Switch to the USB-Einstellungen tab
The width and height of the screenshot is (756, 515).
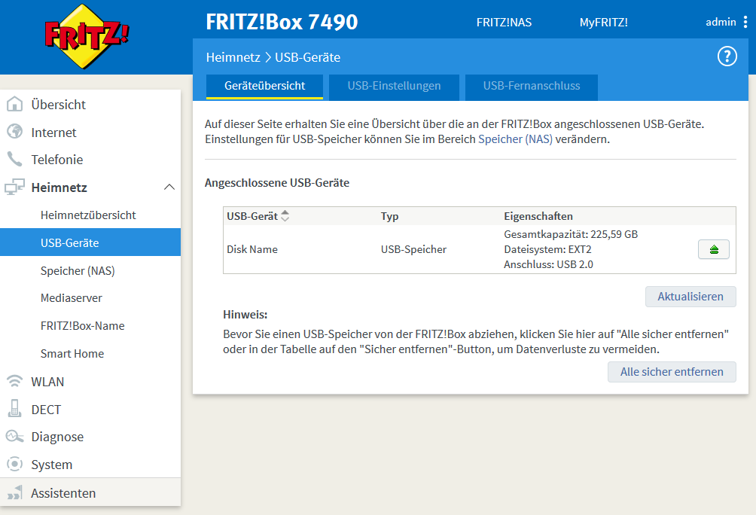394,86
